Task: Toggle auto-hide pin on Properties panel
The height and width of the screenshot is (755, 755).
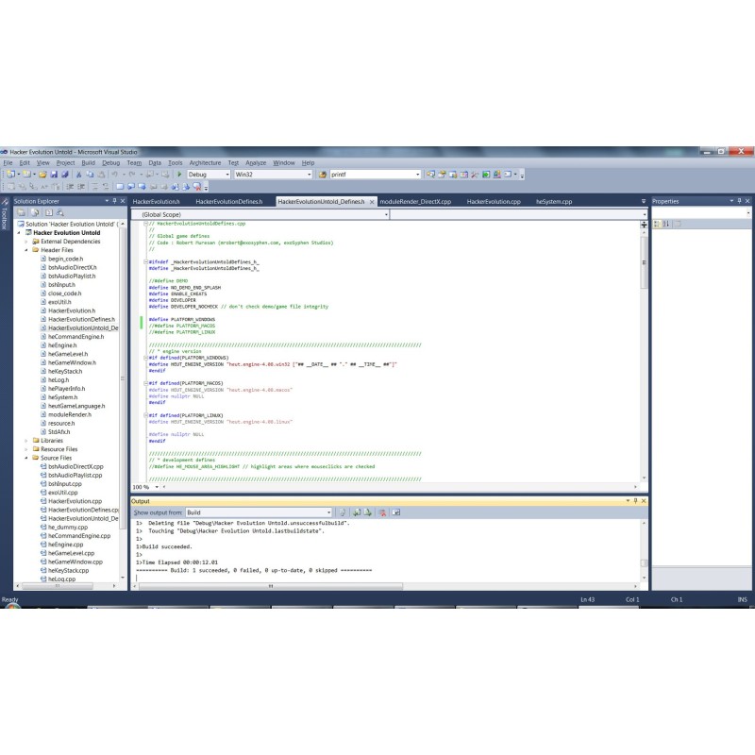Action: click(x=738, y=201)
